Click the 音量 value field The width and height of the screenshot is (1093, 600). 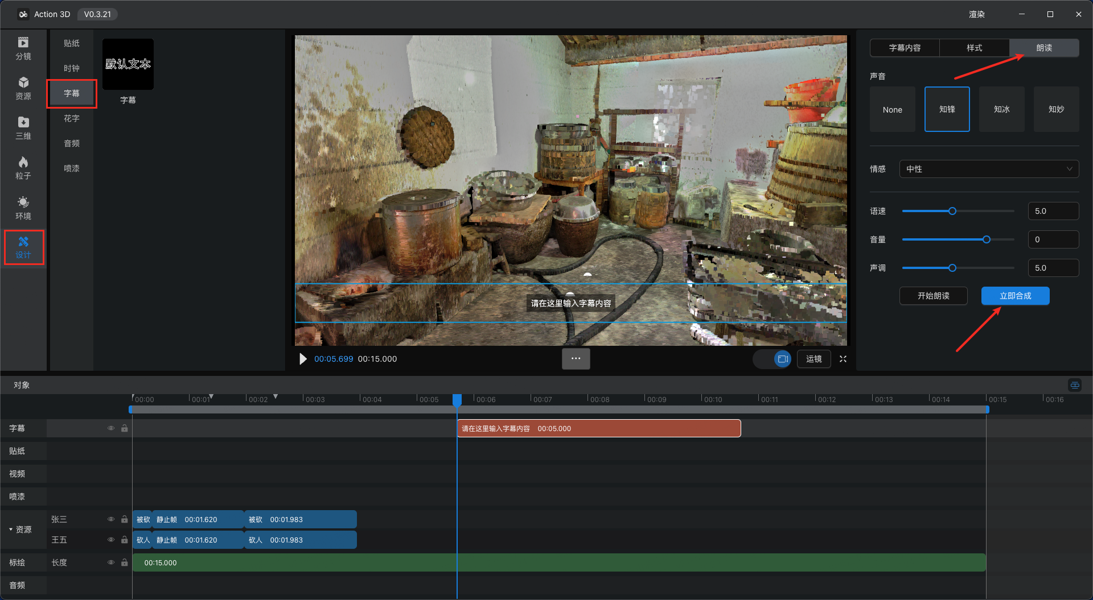coord(1053,239)
